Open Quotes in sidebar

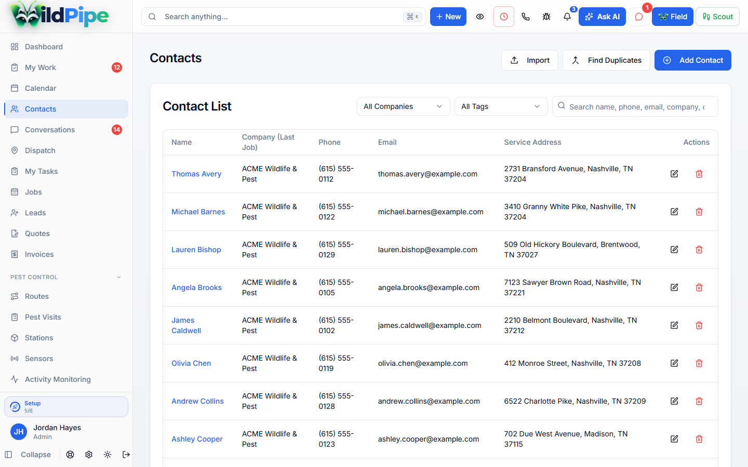tap(66, 233)
